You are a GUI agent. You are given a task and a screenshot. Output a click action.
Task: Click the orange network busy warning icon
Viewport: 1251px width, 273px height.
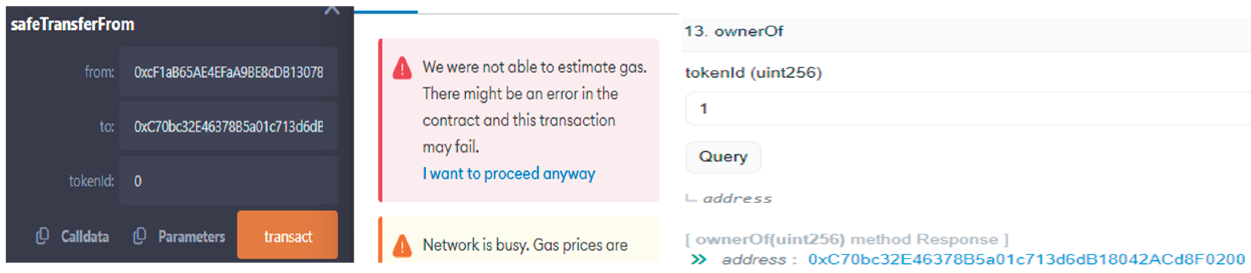[x=402, y=245]
